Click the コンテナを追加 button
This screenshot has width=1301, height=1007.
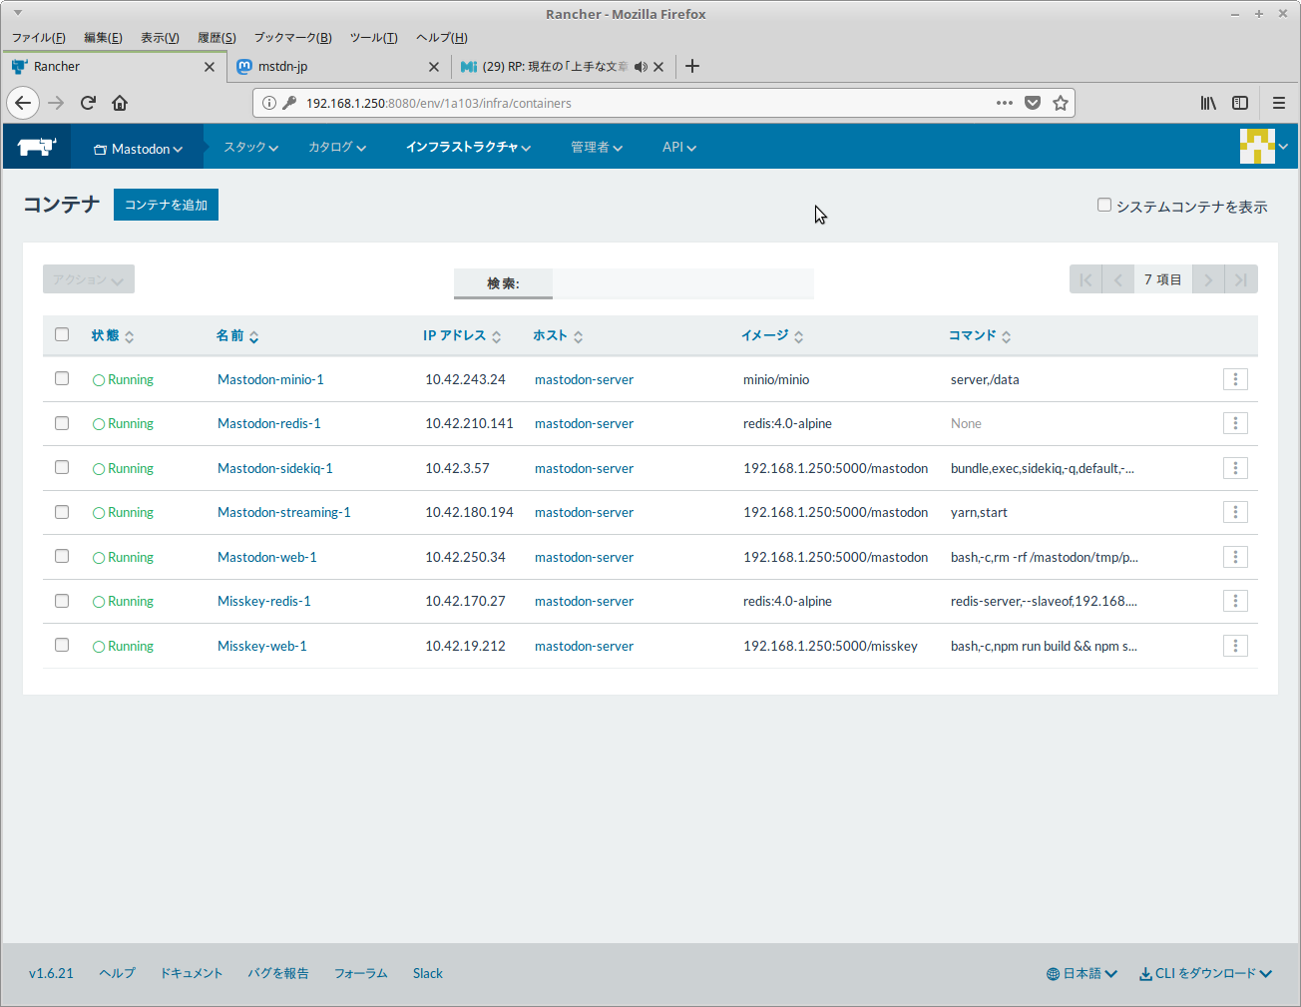coord(166,205)
